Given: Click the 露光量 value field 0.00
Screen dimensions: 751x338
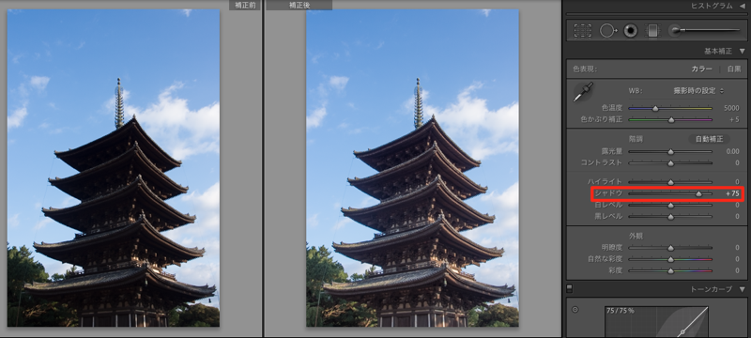Looking at the screenshot, I should [732, 151].
